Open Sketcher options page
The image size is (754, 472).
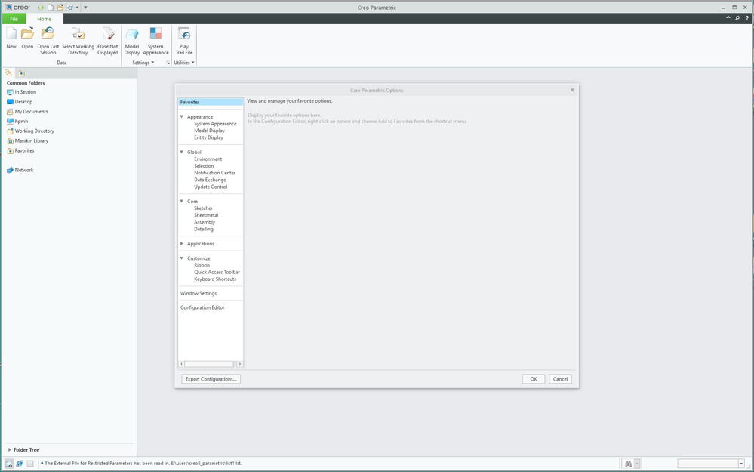pyautogui.click(x=204, y=208)
